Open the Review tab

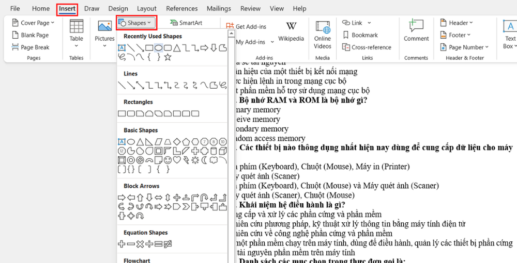[x=251, y=9]
